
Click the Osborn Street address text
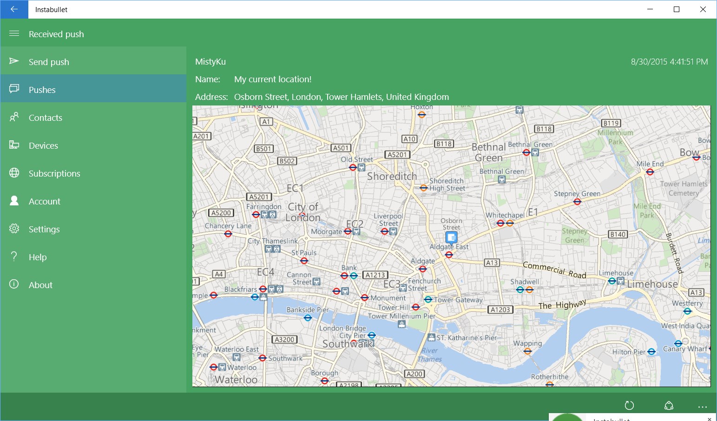341,97
